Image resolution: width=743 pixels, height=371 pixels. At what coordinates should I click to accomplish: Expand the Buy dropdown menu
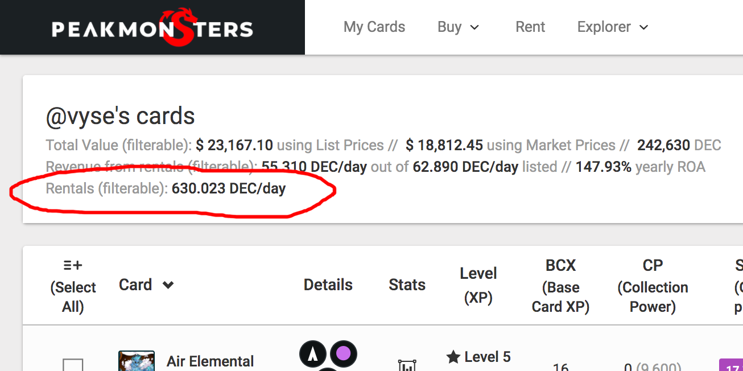click(x=459, y=27)
